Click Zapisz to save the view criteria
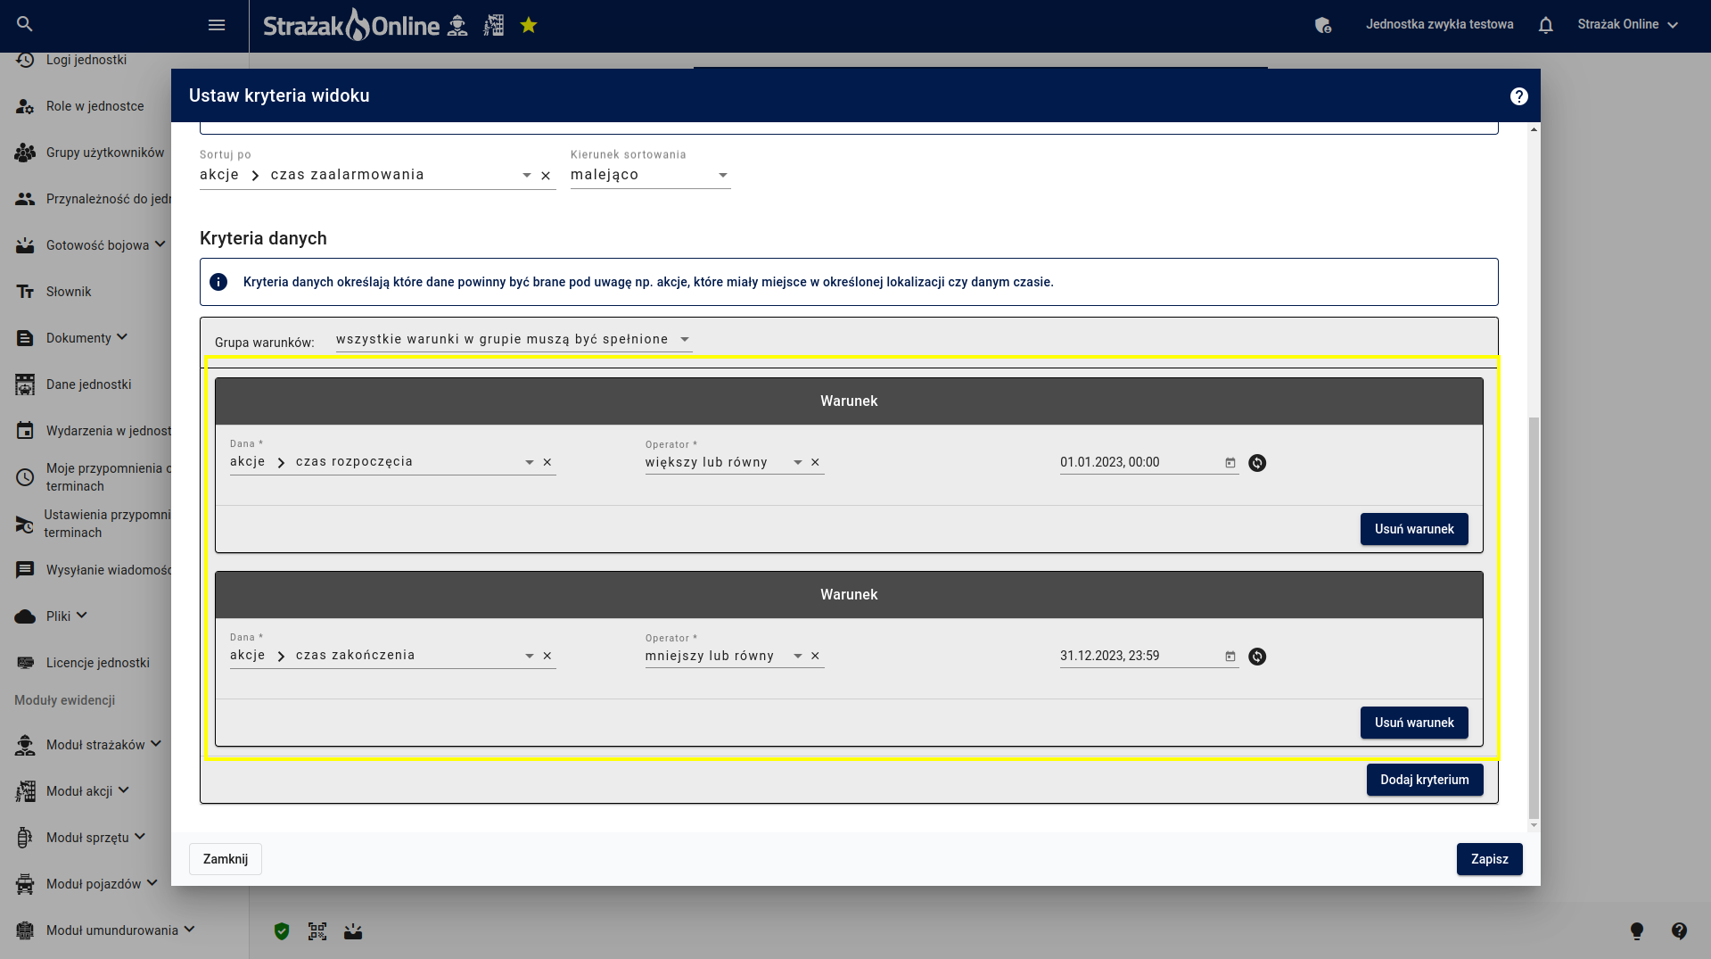1711x959 pixels. coord(1489,859)
